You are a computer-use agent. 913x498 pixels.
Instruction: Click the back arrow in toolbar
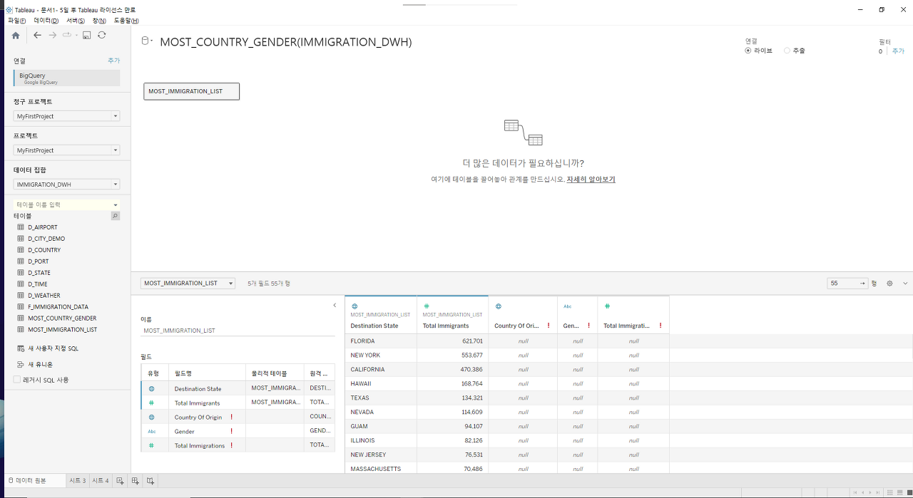tap(38, 35)
